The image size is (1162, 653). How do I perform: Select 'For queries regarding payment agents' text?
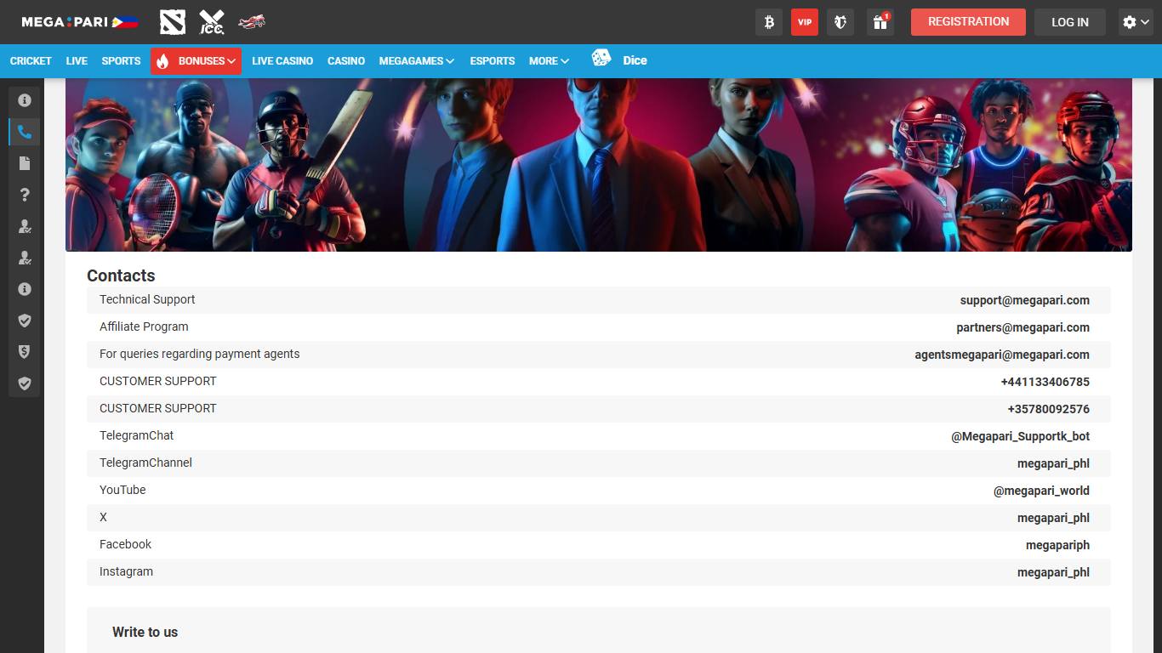pyautogui.click(x=199, y=354)
